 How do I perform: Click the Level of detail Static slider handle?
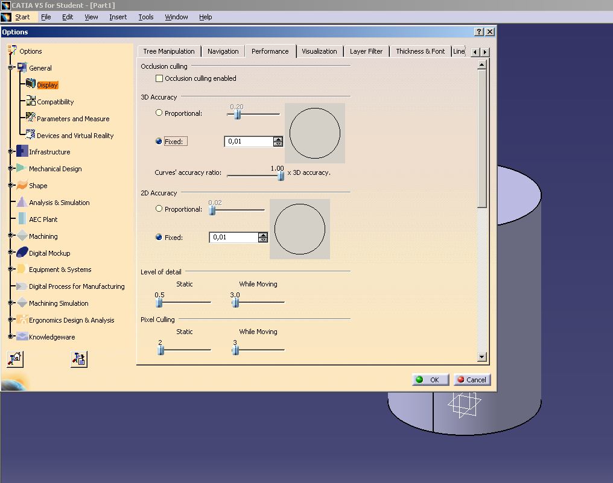point(159,303)
